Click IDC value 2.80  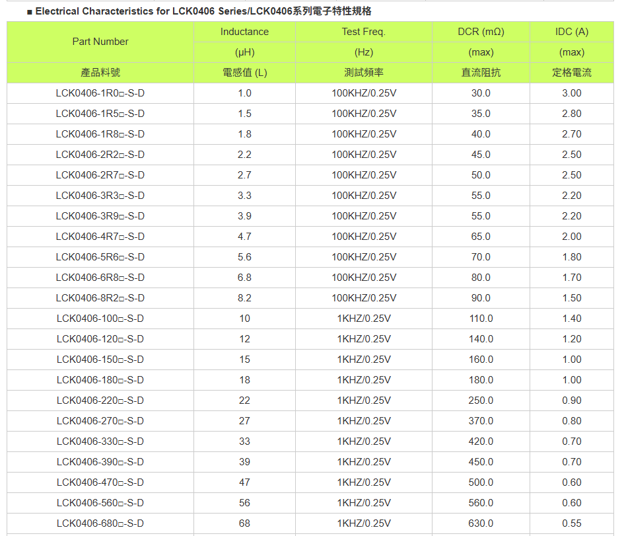[x=572, y=114]
